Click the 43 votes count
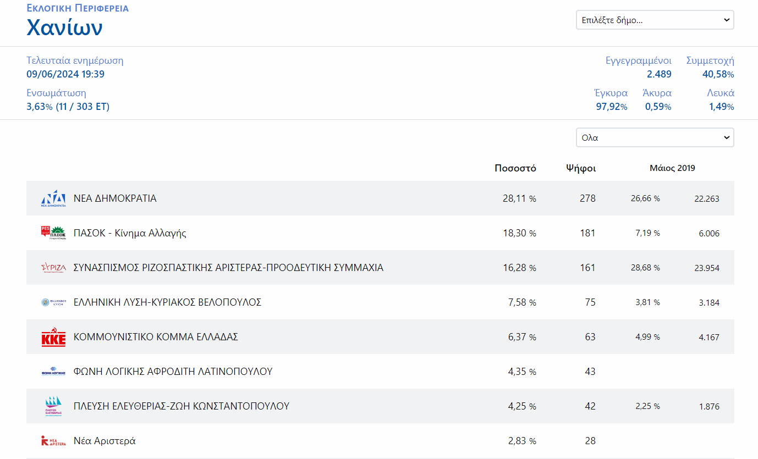Image resolution: width=758 pixels, height=459 pixels. coord(590,372)
